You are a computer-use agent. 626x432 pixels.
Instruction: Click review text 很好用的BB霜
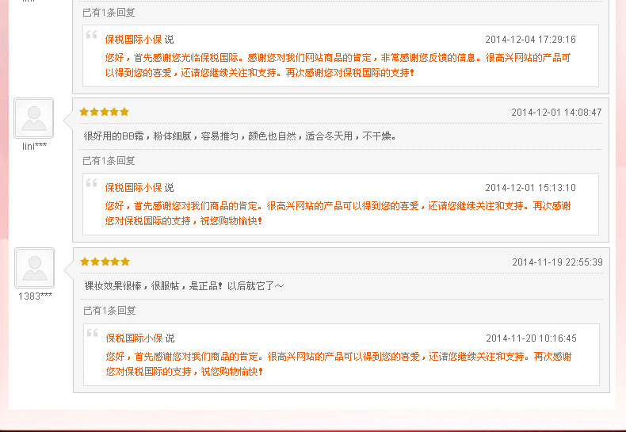(x=240, y=136)
